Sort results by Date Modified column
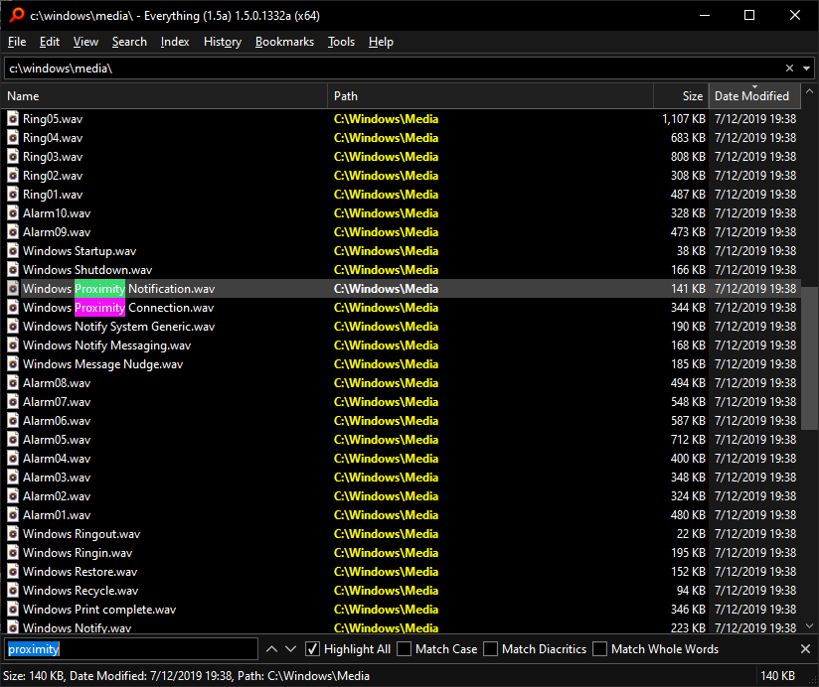The height and width of the screenshot is (687, 819). tap(751, 96)
